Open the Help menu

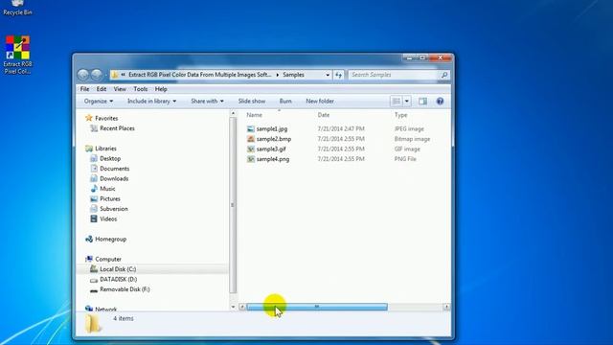(161, 89)
